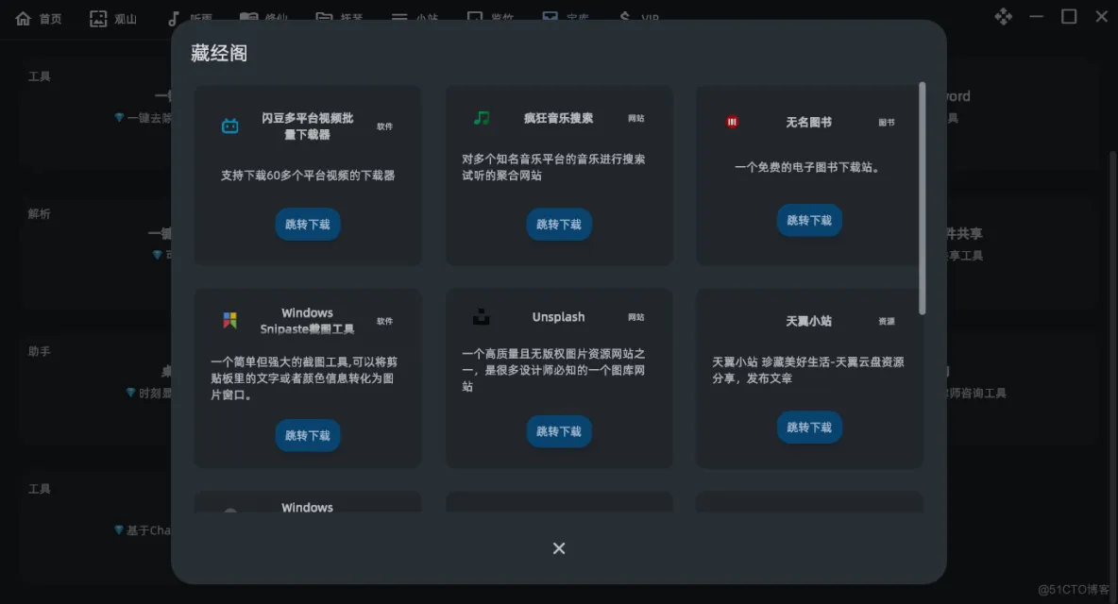1118x604 pixels.
Task: Click 跳转下载 under Unsplash
Action: point(558,431)
